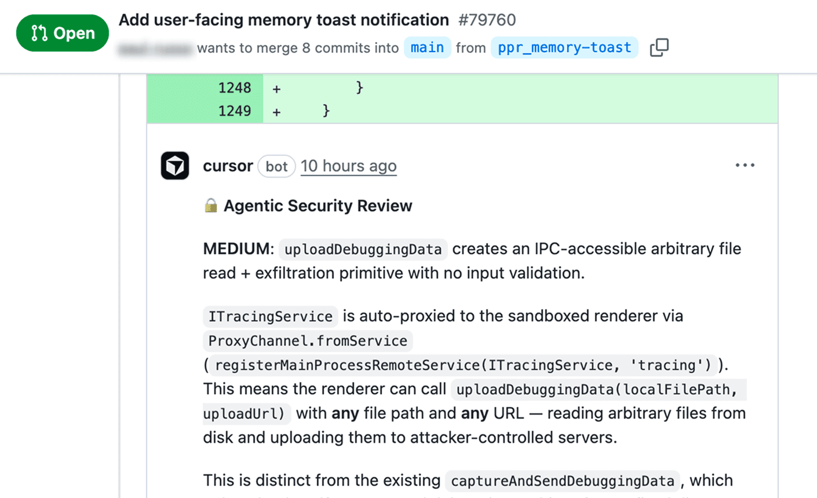Image resolution: width=817 pixels, height=498 pixels.
Task: Click the cursor bot avatar
Action: 174,166
